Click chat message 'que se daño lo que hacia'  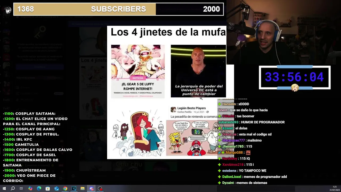tap(249, 110)
